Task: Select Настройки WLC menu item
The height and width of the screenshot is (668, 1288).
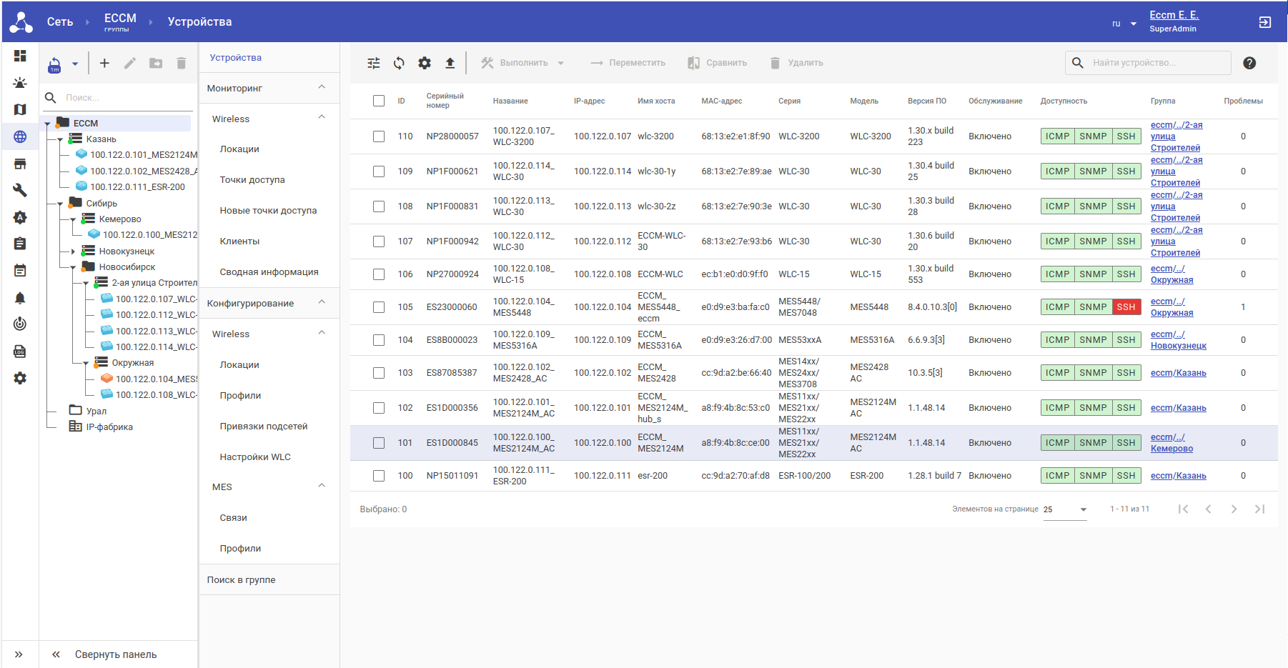Action: 255,457
